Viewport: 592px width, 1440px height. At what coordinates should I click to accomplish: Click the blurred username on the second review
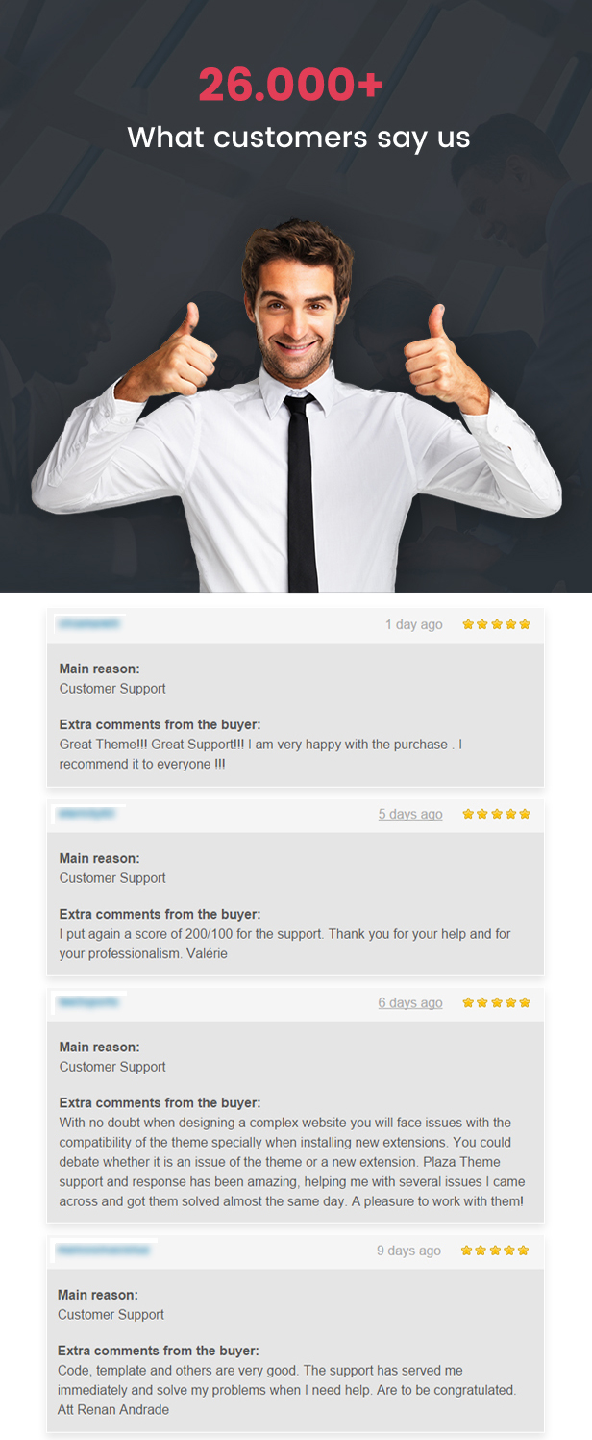pyautogui.click(x=87, y=813)
